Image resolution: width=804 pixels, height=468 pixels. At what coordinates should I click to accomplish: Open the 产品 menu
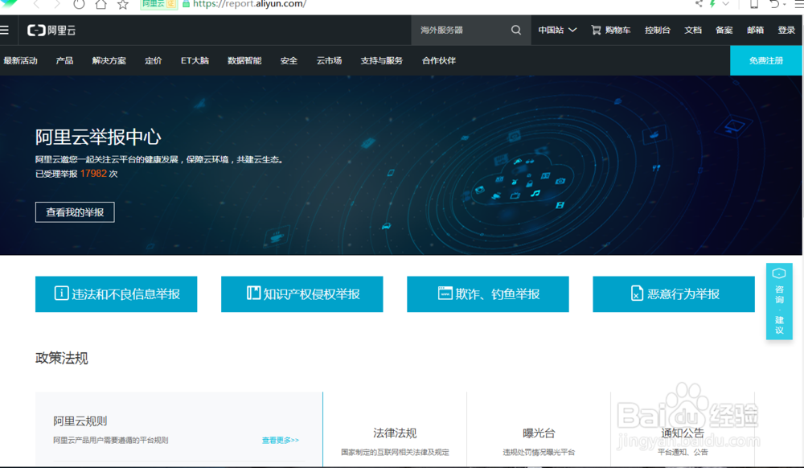[x=64, y=60]
